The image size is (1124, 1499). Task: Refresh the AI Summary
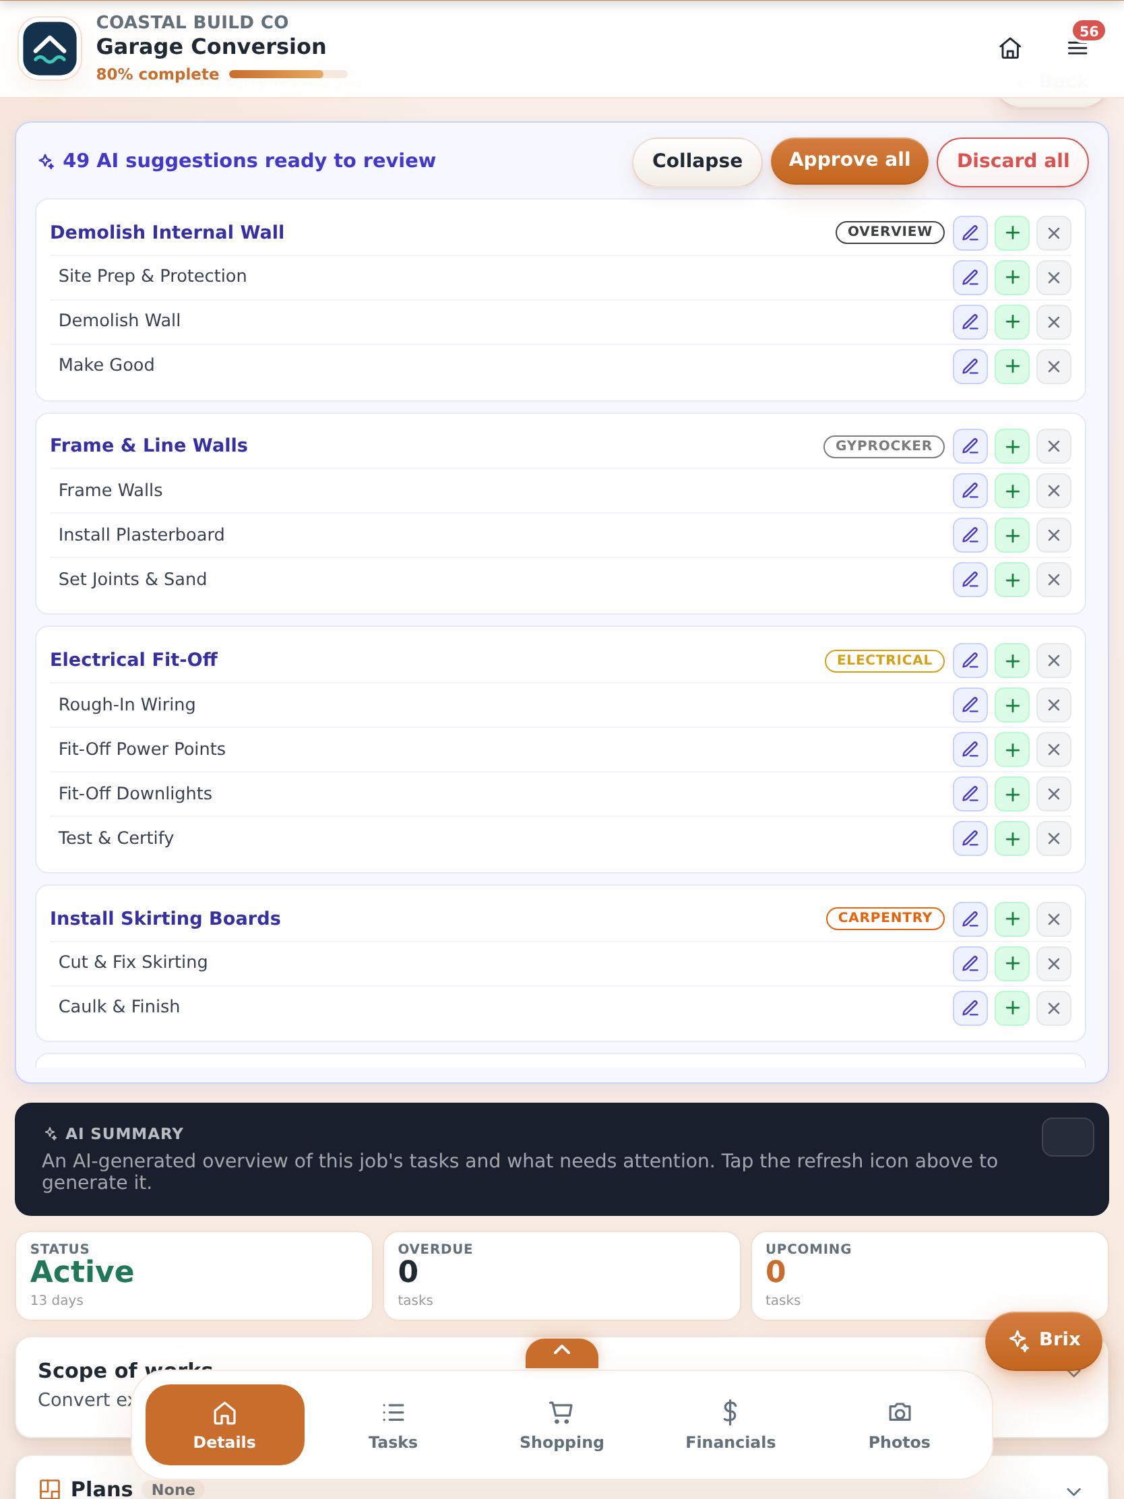pos(1067,1137)
